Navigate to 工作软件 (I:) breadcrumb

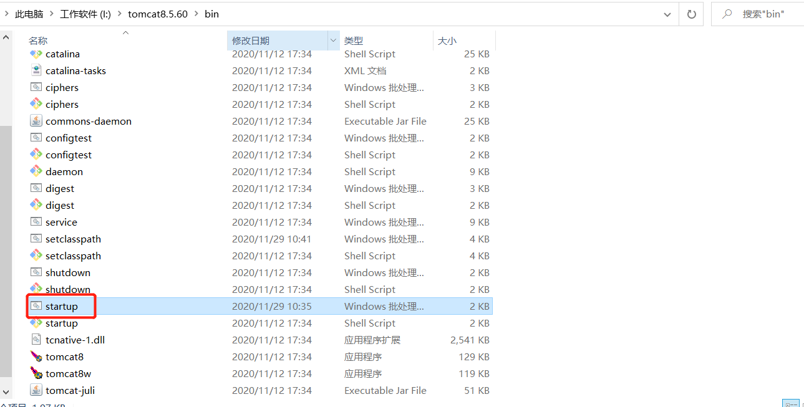tap(85, 14)
